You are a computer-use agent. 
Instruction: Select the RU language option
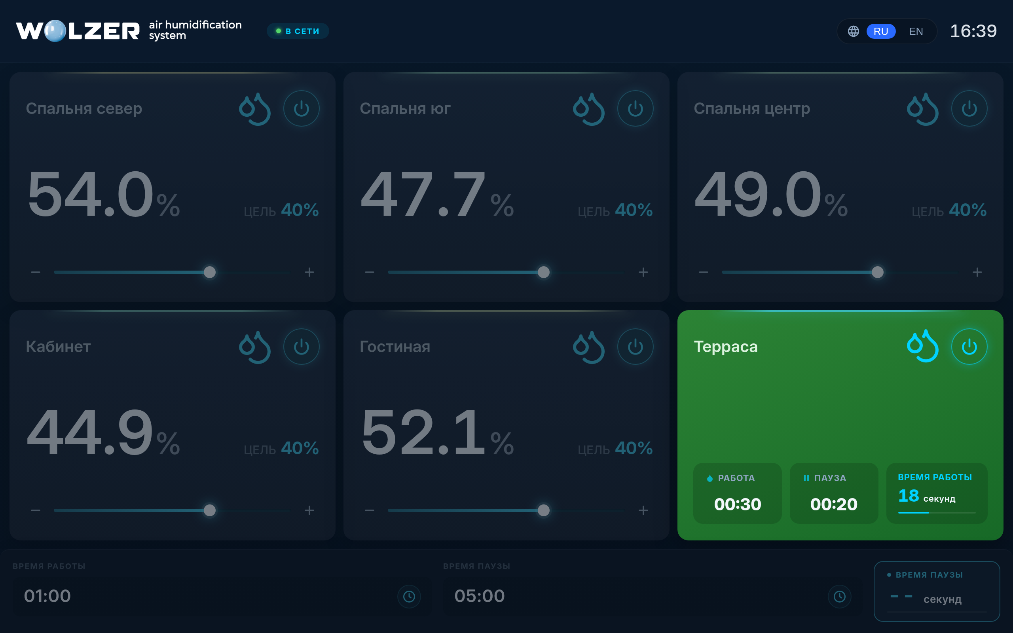pos(881,31)
